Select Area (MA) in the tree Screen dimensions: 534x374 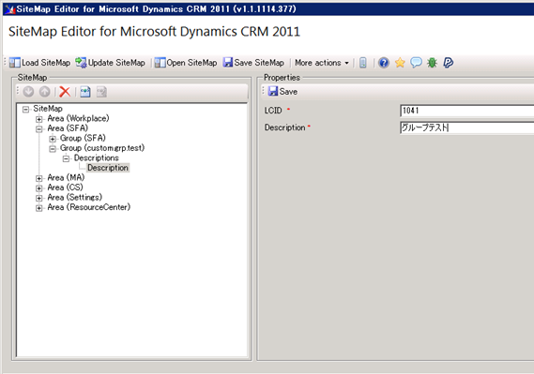coord(66,178)
